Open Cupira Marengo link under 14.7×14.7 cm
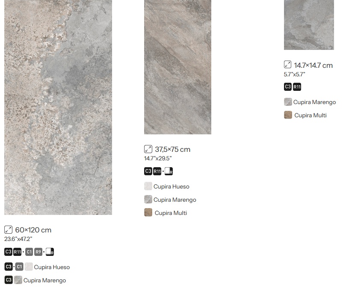Screen dimensions: 343x290 click(x=314, y=102)
